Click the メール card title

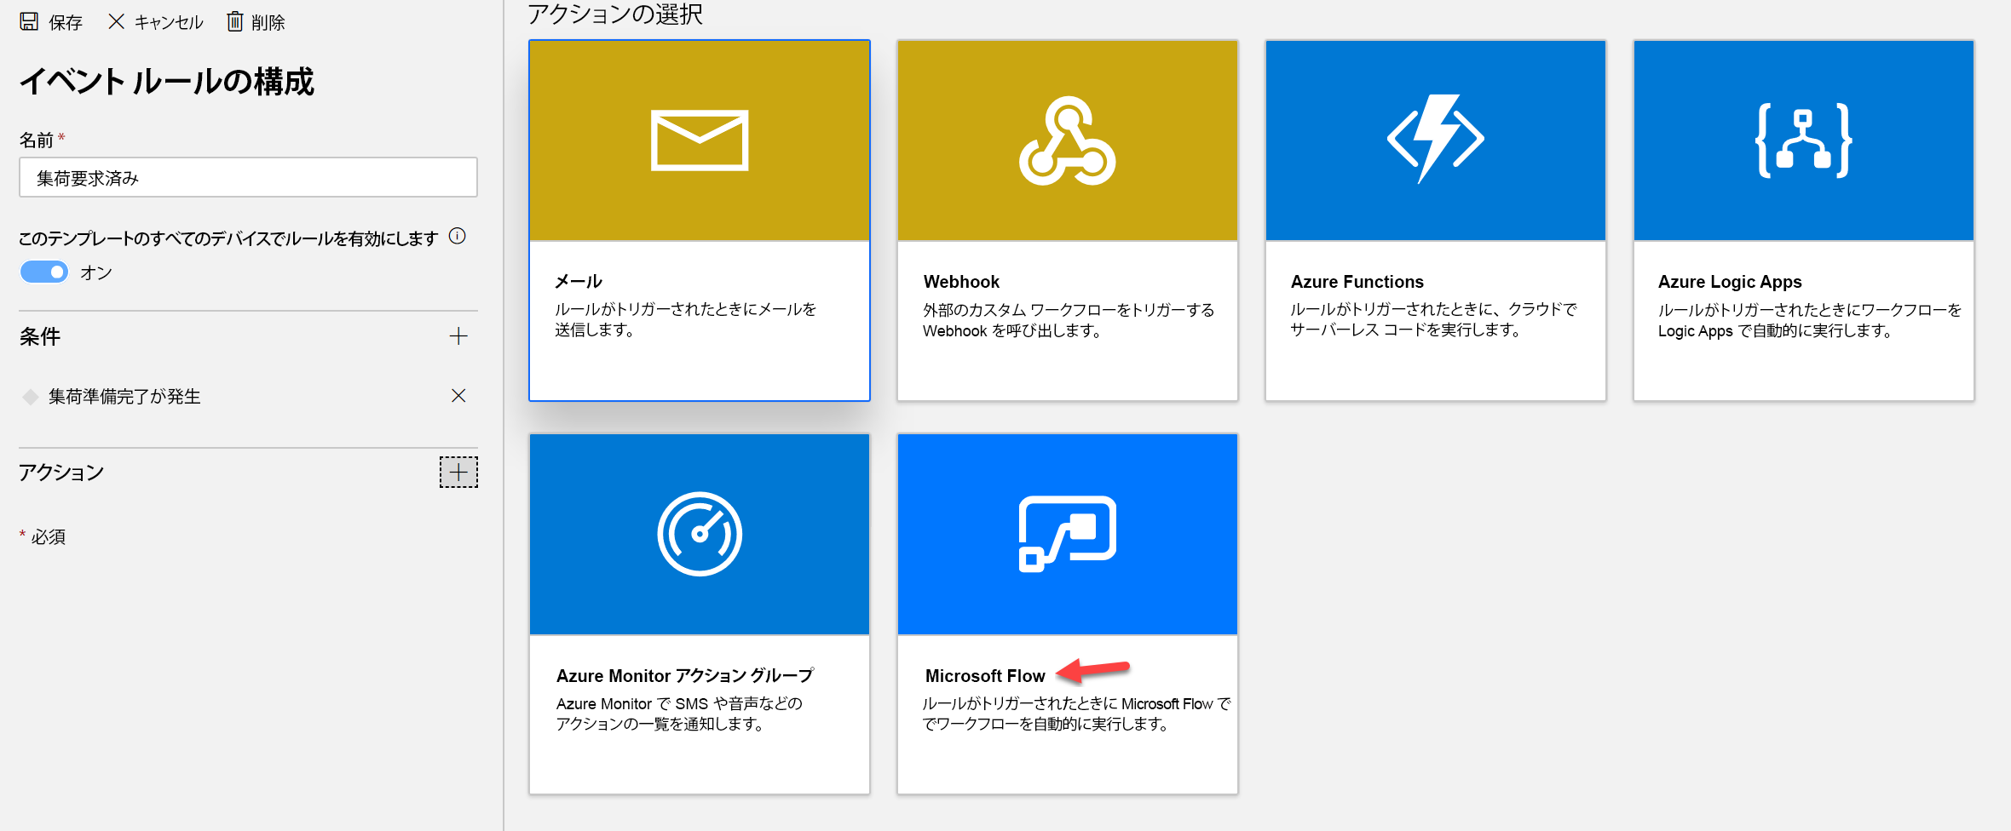point(579,282)
